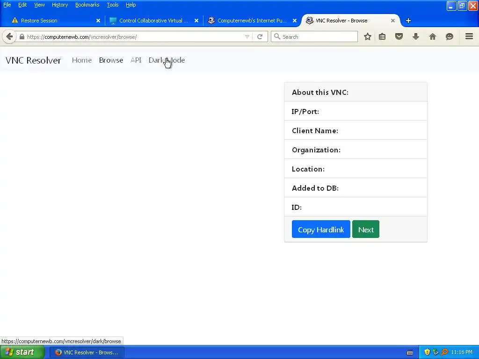Viewport: 479px width, 359px height.
Task: Open the History menu
Action: click(x=60, y=5)
